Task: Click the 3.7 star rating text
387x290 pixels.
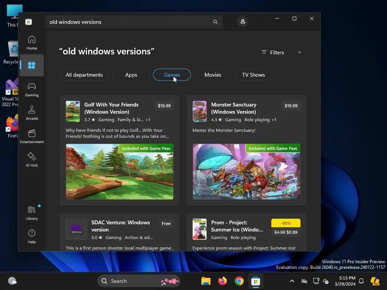Action: [x=90, y=120]
